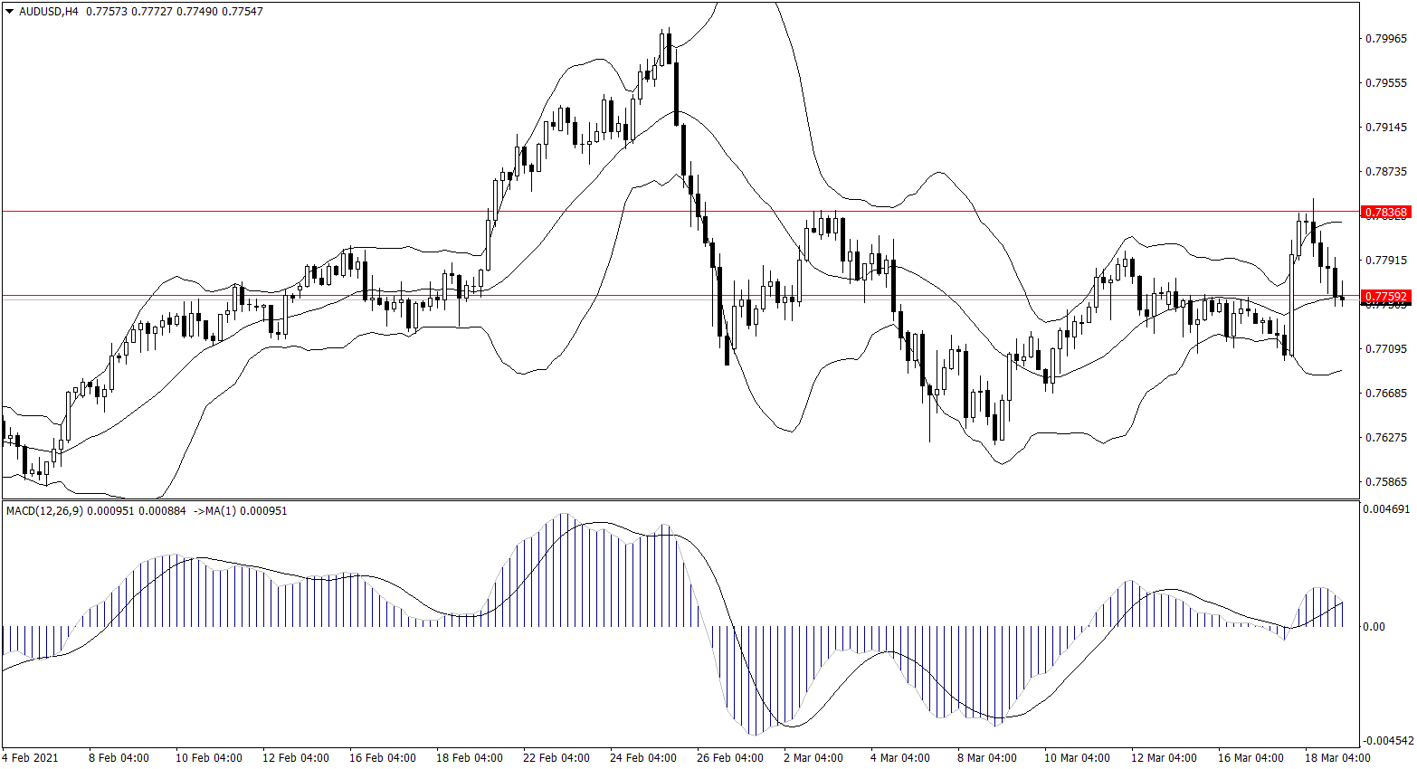
Task: Click the 16 Feb 04:00 time label
Action: [x=382, y=758]
